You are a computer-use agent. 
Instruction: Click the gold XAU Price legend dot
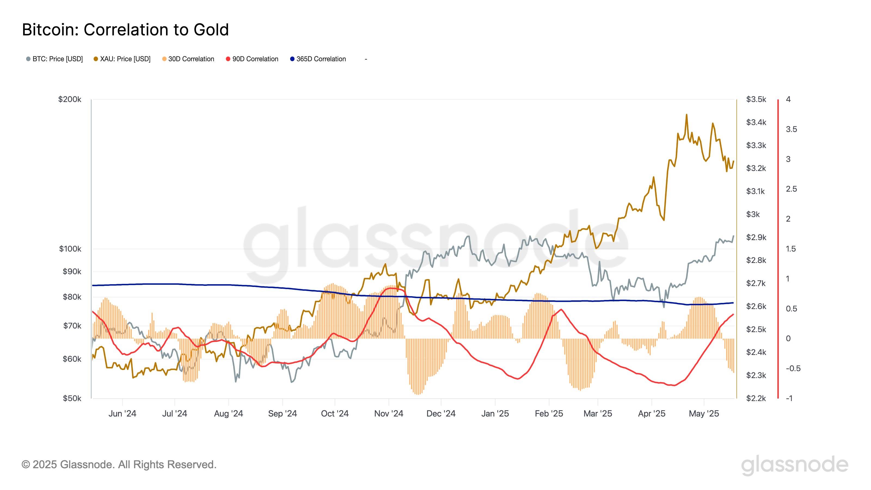pos(96,59)
